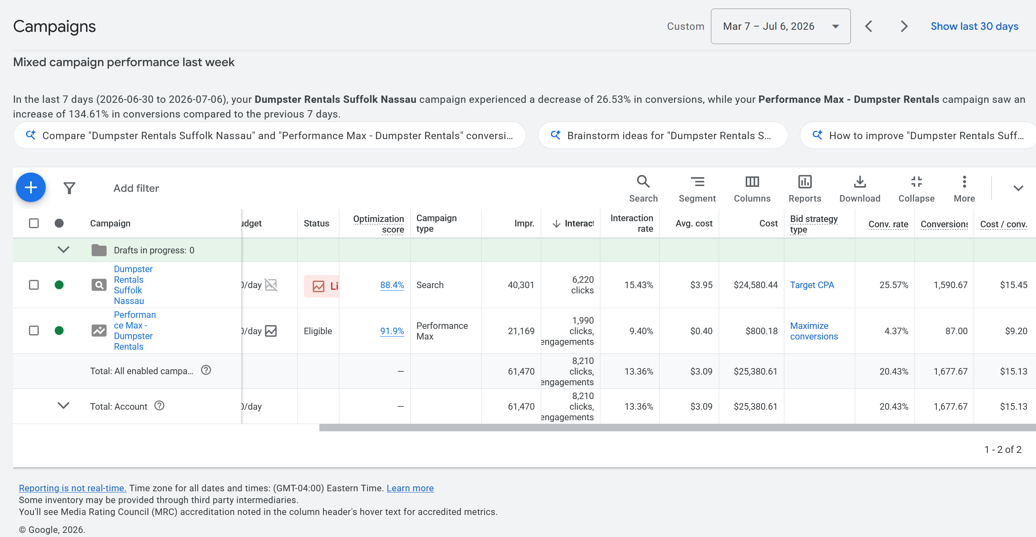Click Search campaign type icon for Suffolk Nassau
The image size is (1036, 537).
point(99,285)
